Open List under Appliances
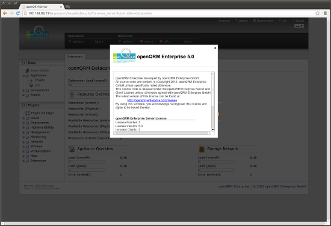 [37, 85]
